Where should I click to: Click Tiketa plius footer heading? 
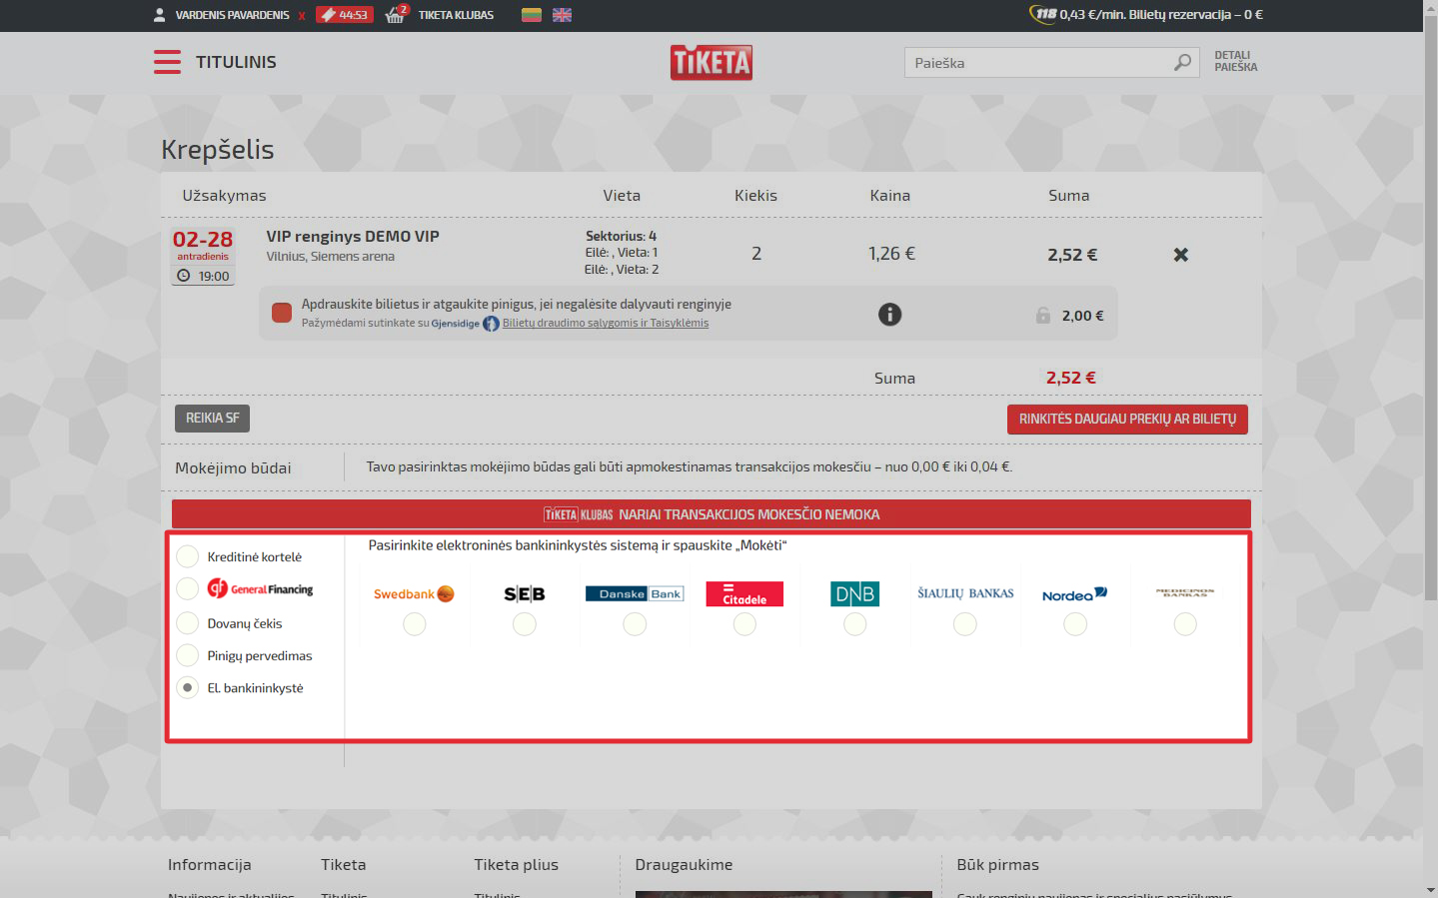[517, 865]
